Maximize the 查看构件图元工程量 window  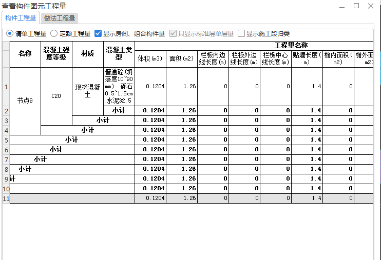356,6
